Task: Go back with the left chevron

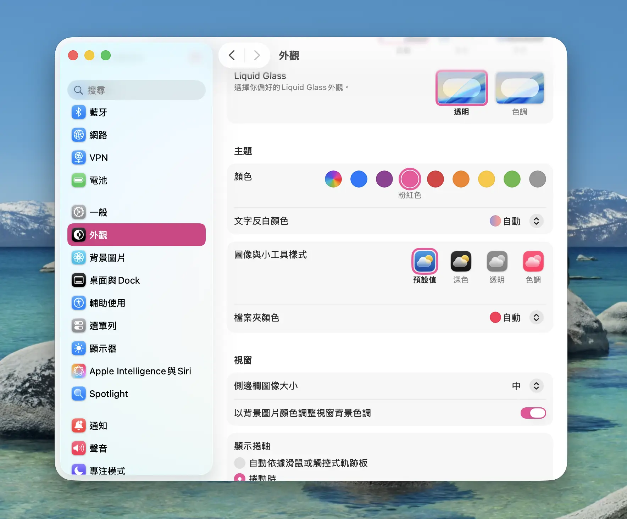Action: click(232, 55)
